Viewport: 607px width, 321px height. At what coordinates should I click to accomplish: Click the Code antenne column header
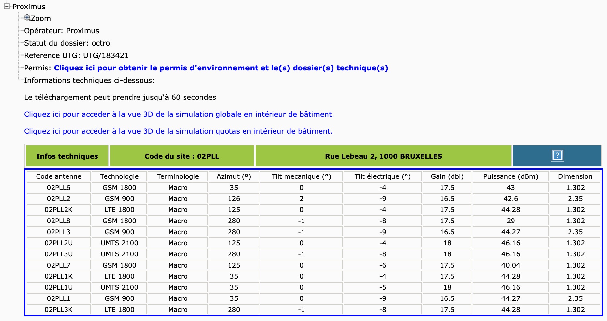click(x=59, y=176)
